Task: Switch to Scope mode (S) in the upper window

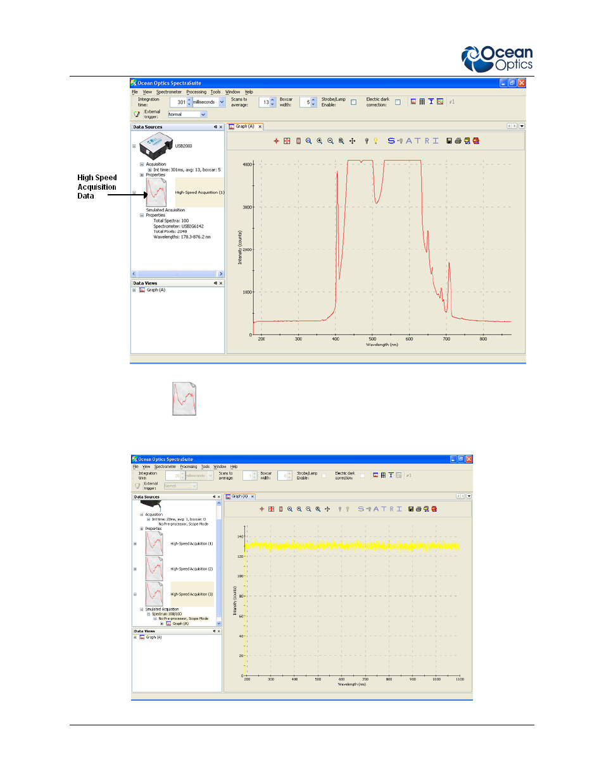Action: (x=391, y=141)
